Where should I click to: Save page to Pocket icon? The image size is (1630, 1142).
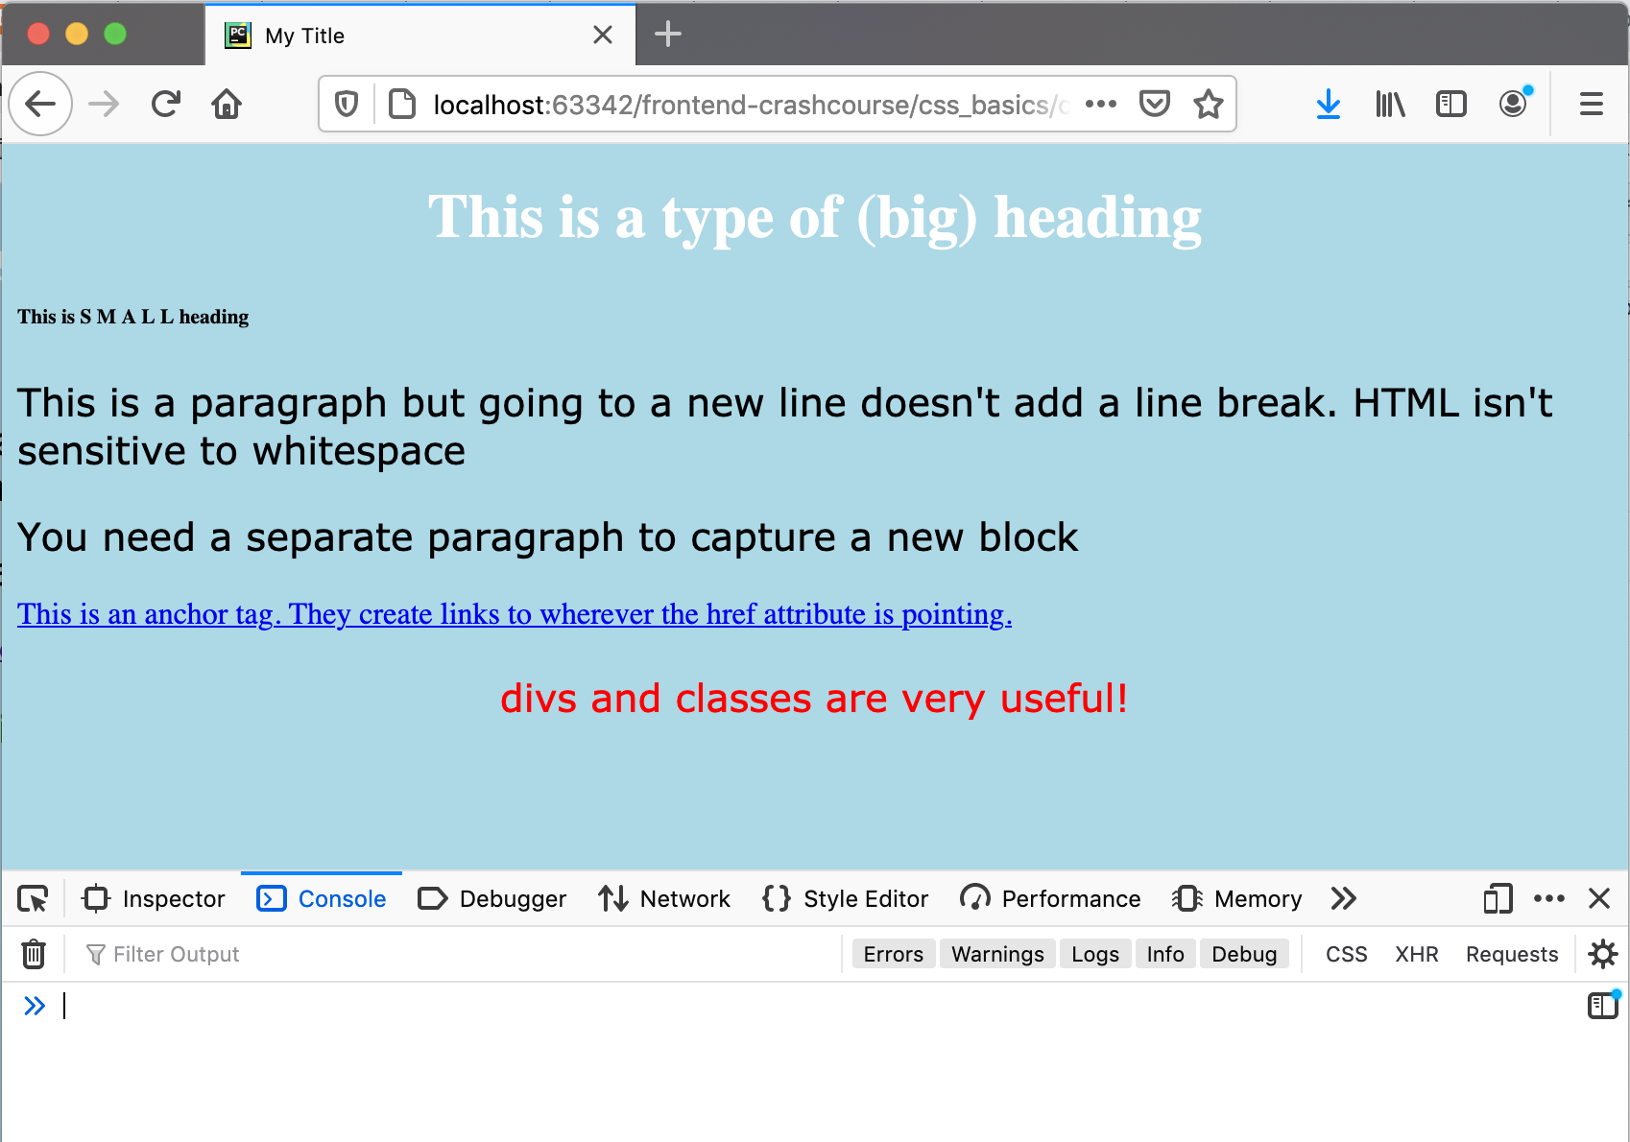pos(1155,104)
